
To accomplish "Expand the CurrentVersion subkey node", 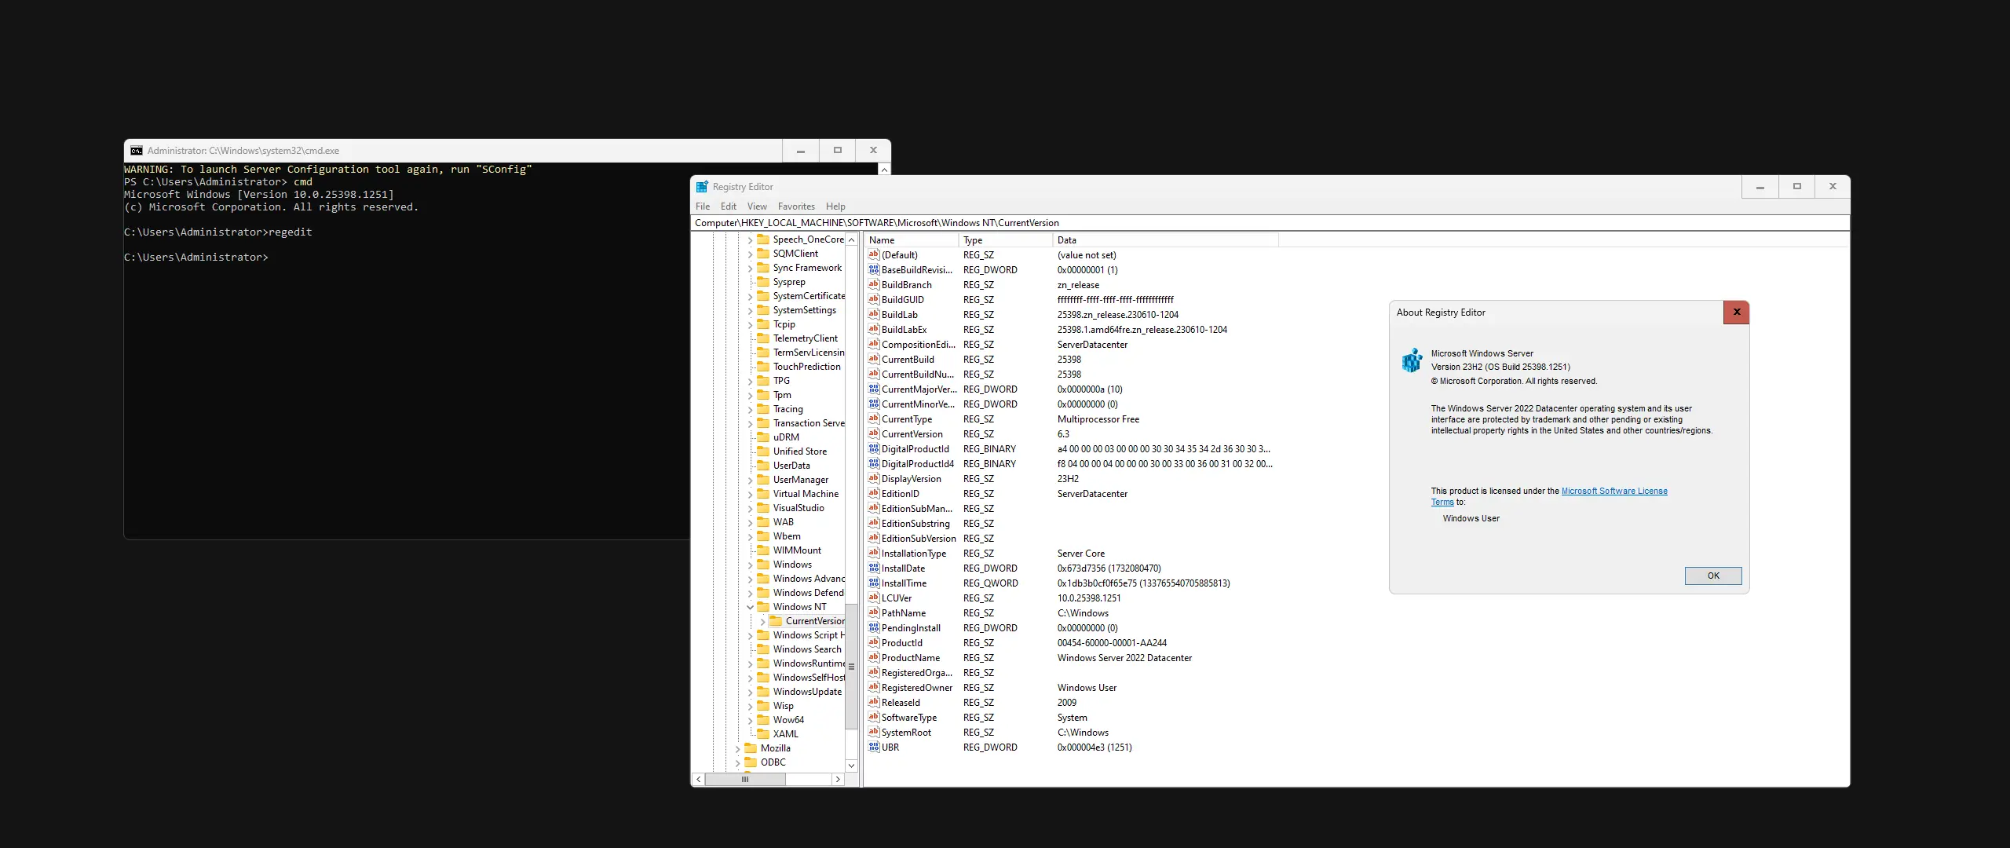I will click(x=762, y=621).
